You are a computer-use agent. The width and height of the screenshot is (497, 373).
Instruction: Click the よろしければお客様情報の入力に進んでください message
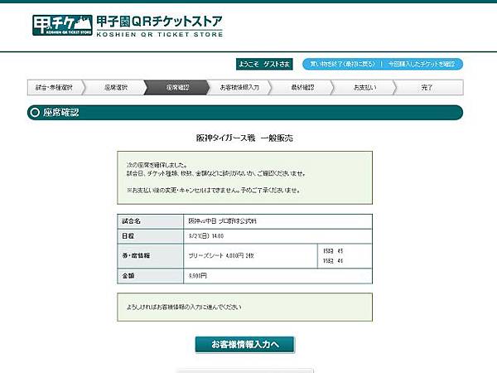(x=184, y=307)
